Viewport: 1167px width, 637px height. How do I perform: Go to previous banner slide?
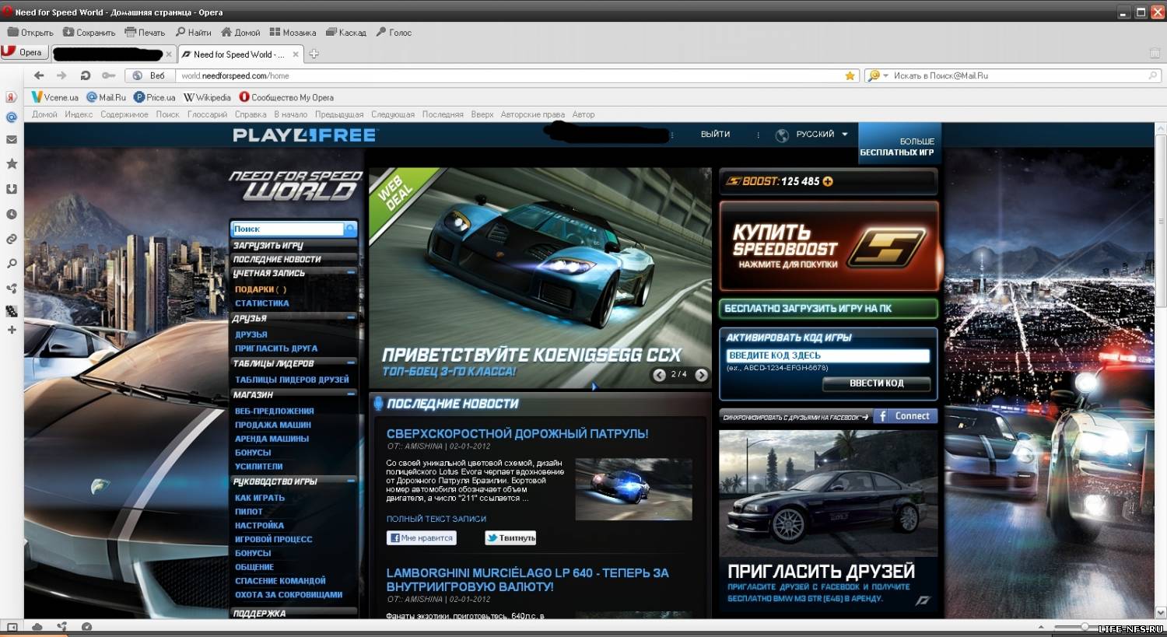click(x=659, y=375)
